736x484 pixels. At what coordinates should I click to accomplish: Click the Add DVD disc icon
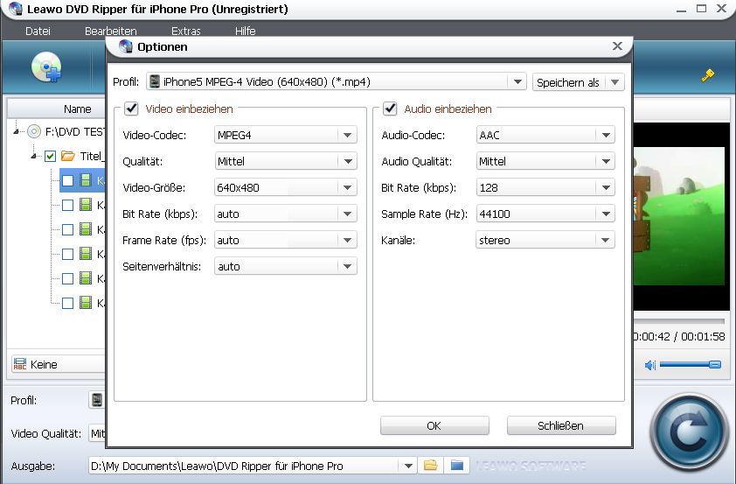click(46, 67)
